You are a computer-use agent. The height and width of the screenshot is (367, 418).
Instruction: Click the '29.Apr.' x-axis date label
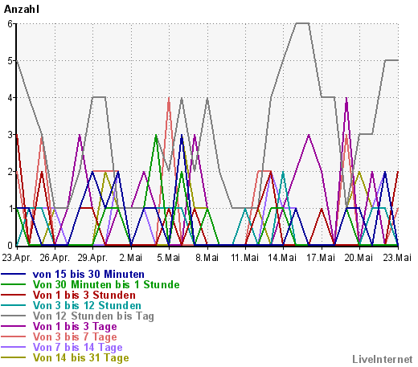(x=92, y=258)
